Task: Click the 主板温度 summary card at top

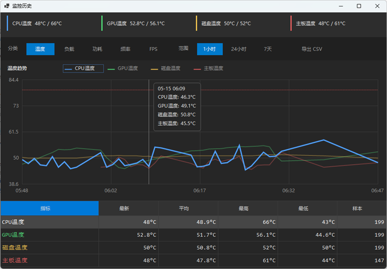Action: pos(338,24)
